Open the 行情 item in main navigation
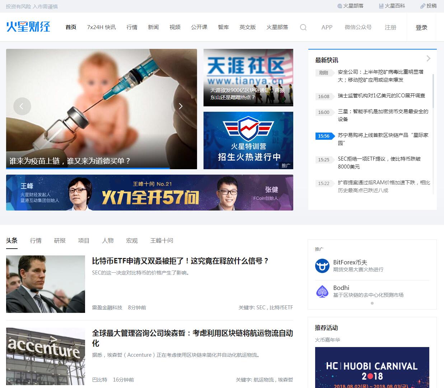444x388 pixels. (132, 27)
